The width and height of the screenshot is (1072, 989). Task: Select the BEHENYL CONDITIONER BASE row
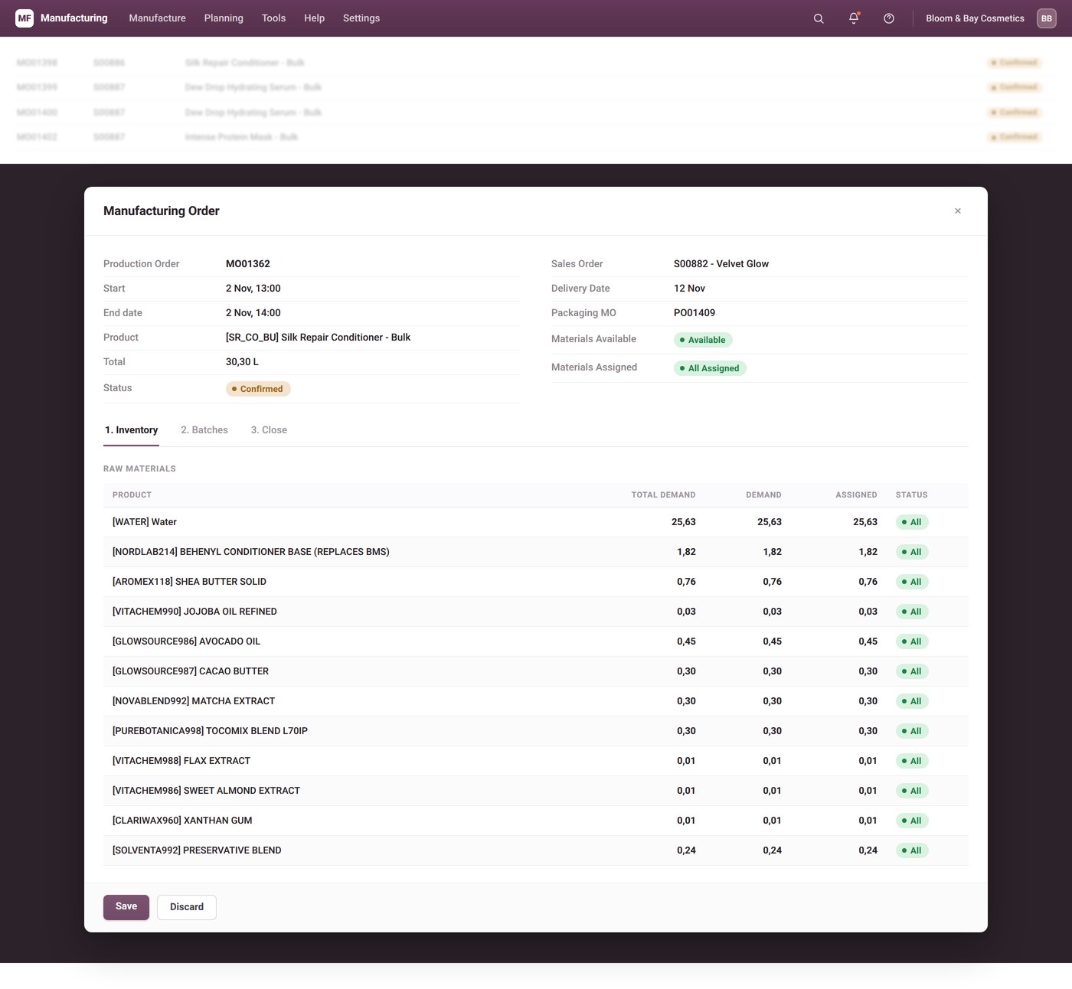pyautogui.click(x=536, y=552)
